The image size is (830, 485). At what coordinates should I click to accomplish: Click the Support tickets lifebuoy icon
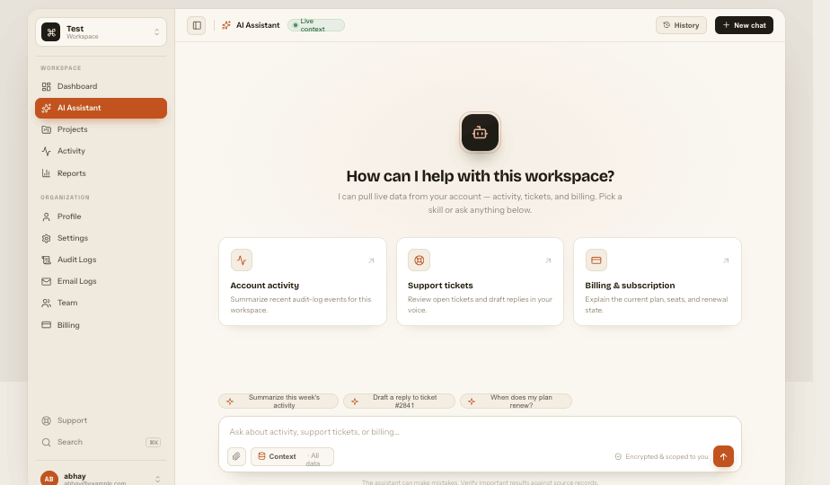coord(419,260)
